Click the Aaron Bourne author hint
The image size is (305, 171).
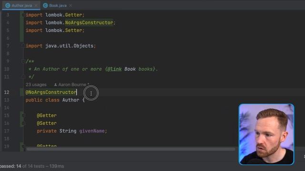pos(71,85)
